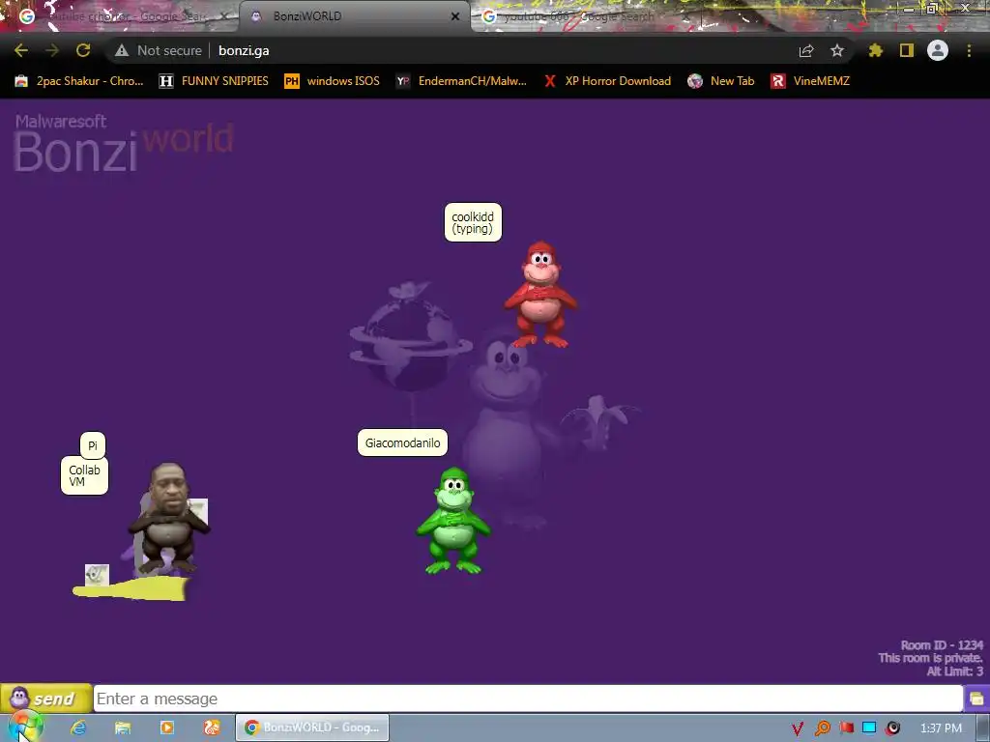Open the Windows Start orb

24,728
